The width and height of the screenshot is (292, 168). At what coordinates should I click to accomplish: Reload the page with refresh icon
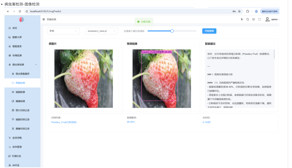(x=20, y=11)
